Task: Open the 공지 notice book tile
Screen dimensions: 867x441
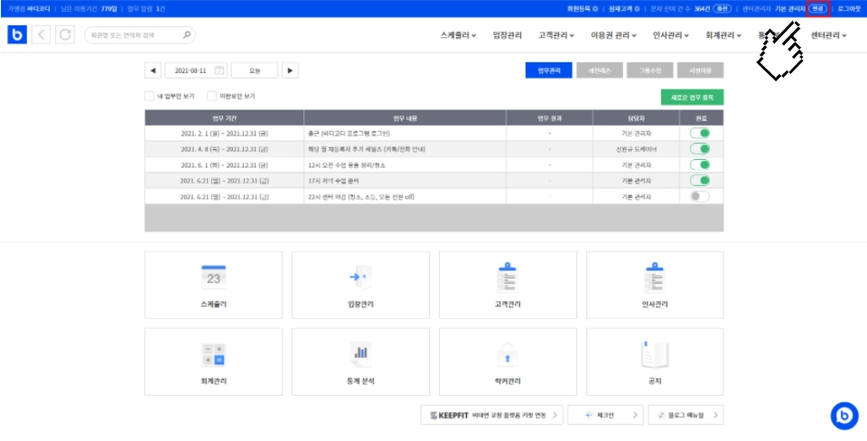Action: tap(655, 361)
